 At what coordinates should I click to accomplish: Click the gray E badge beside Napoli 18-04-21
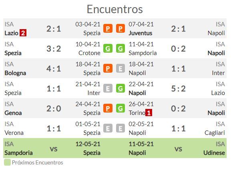pyautogui.click(x=121, y=68)
